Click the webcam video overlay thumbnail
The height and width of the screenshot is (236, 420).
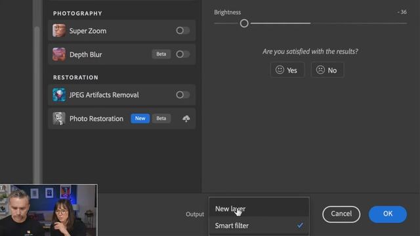click(49, 210)
